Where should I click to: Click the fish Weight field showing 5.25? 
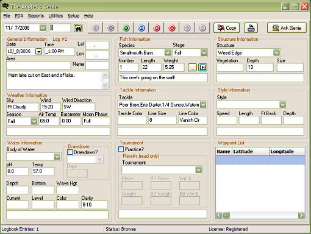(x=174, y=68)
